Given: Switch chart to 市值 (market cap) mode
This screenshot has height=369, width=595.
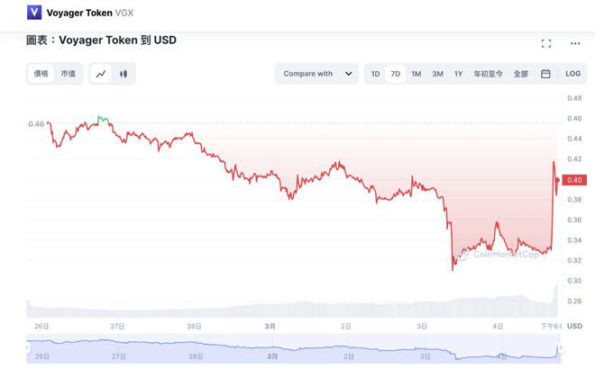Looking at the screenshot, I should (68, 74).
